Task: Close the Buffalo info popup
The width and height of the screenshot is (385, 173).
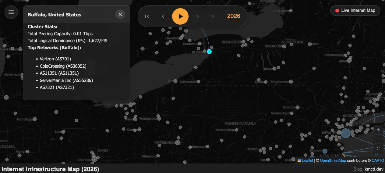Action: point(120,14)
